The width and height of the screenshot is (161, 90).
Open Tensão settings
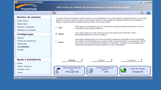[20, 50]
